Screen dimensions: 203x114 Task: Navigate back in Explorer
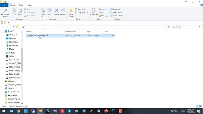[x=3, y=27]
